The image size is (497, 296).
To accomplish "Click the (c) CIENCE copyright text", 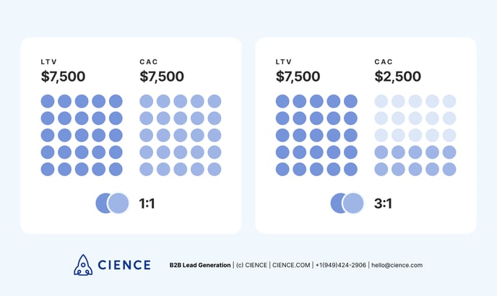I will coord(251,265).
